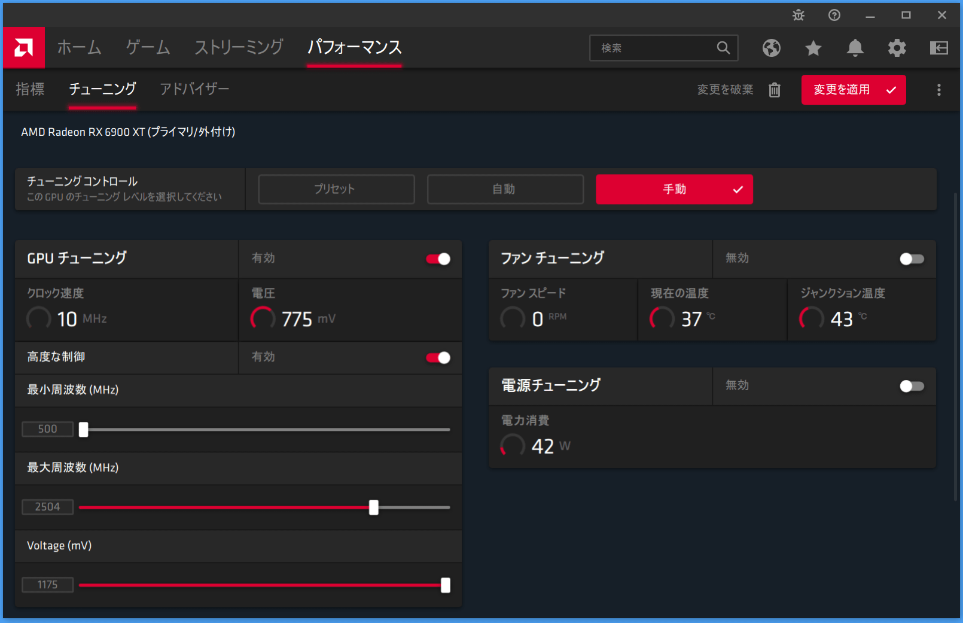Enable the ファン チューニング toggle
Viewport: 963px width, 623px height.
point(912,259)
